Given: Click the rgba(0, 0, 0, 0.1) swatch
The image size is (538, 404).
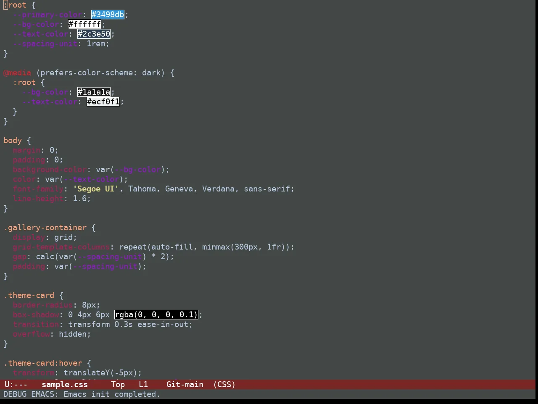Looking at the screenshot, I should (156, 315).
